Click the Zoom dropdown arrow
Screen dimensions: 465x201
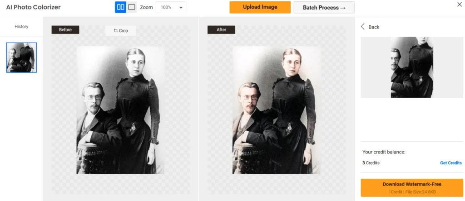[181, 8]
